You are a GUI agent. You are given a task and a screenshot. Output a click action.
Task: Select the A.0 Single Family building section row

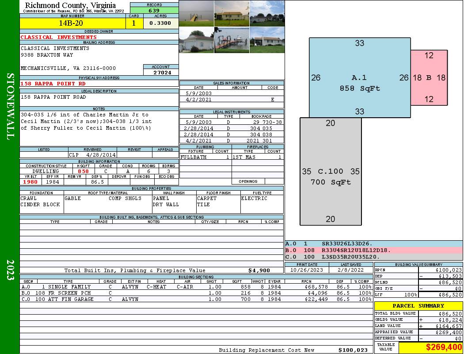pyautogui.click(x=196, y=287)
